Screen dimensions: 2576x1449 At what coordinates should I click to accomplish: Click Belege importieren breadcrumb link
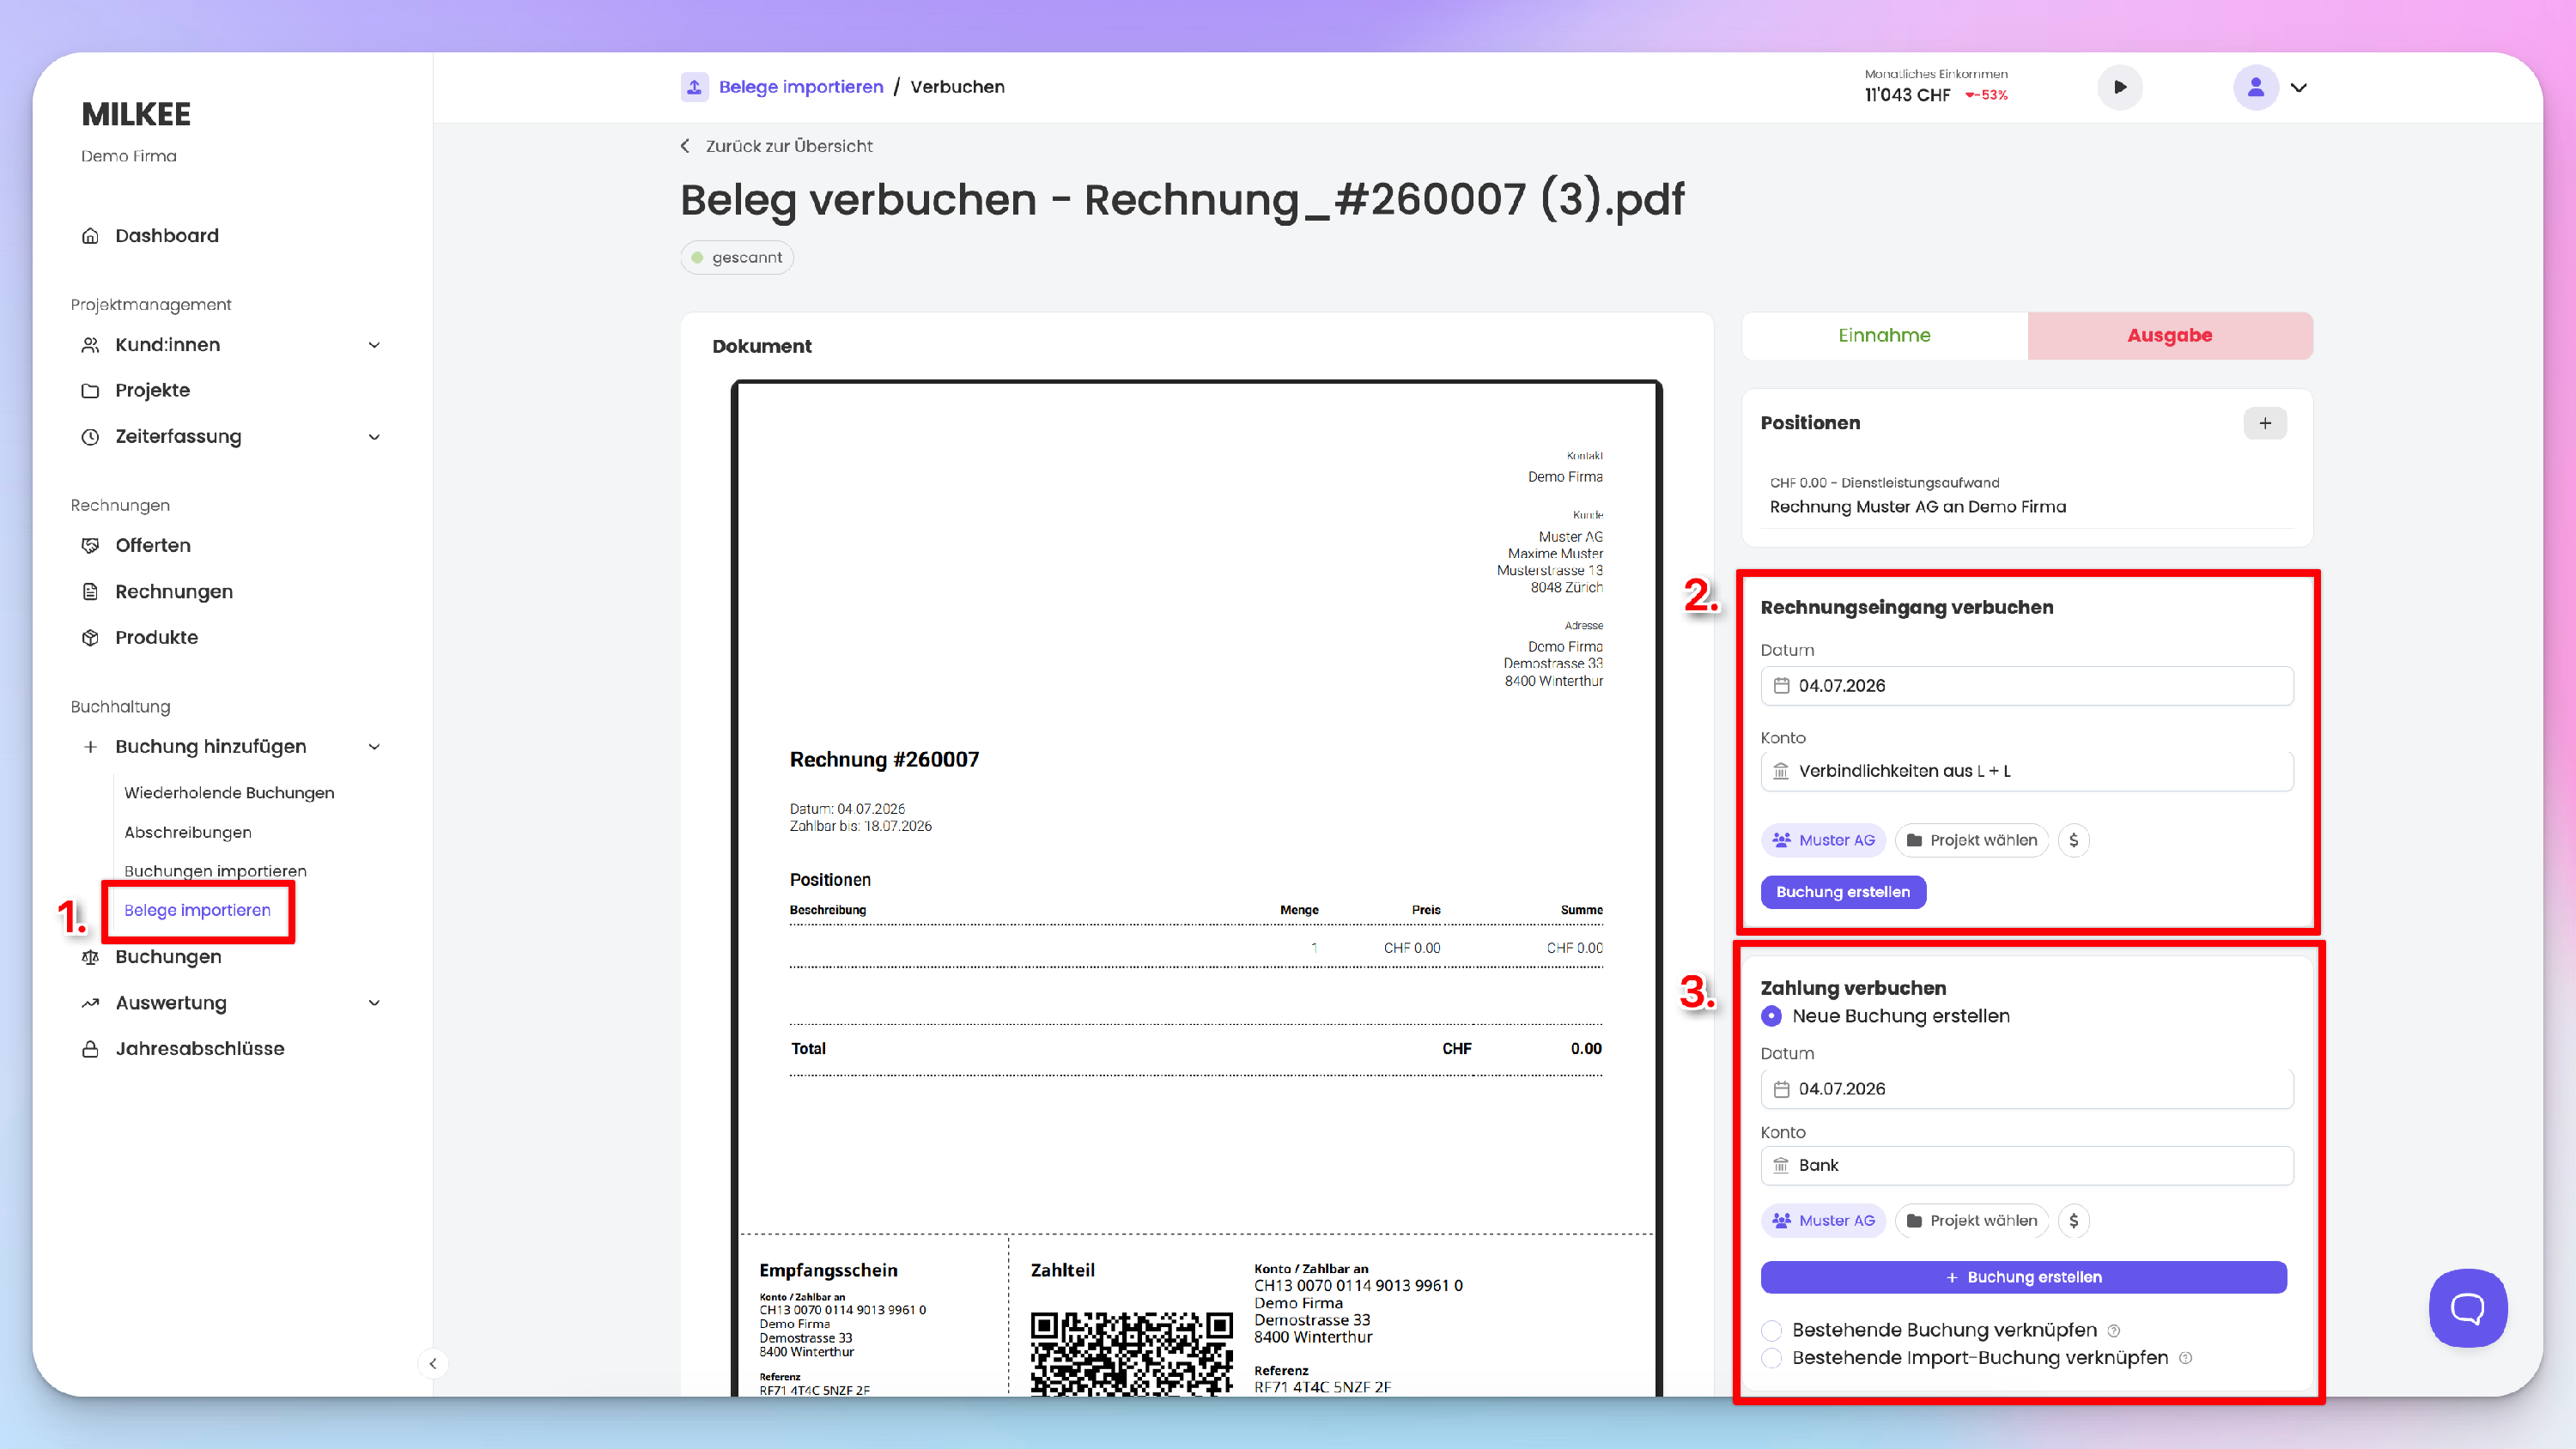[801, 87]
